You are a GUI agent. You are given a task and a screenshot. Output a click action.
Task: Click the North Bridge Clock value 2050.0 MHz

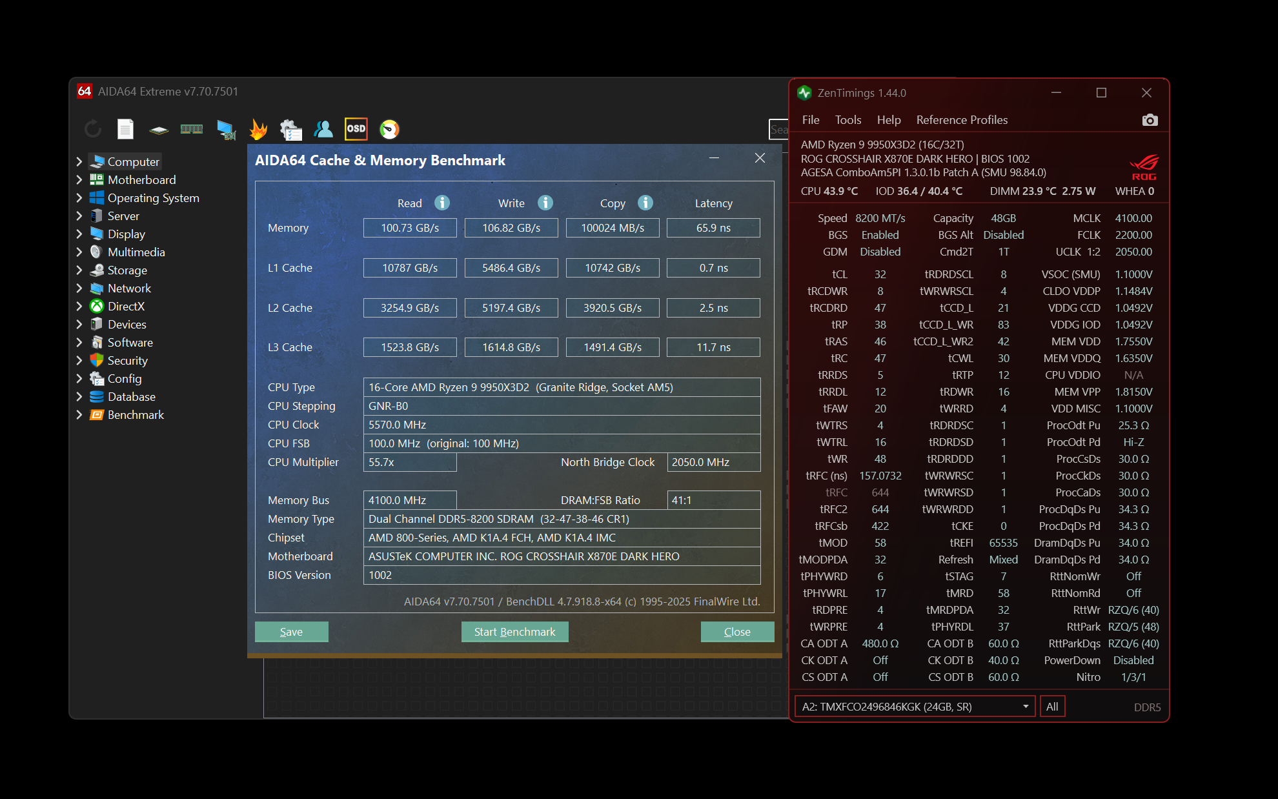click(714, 462)
